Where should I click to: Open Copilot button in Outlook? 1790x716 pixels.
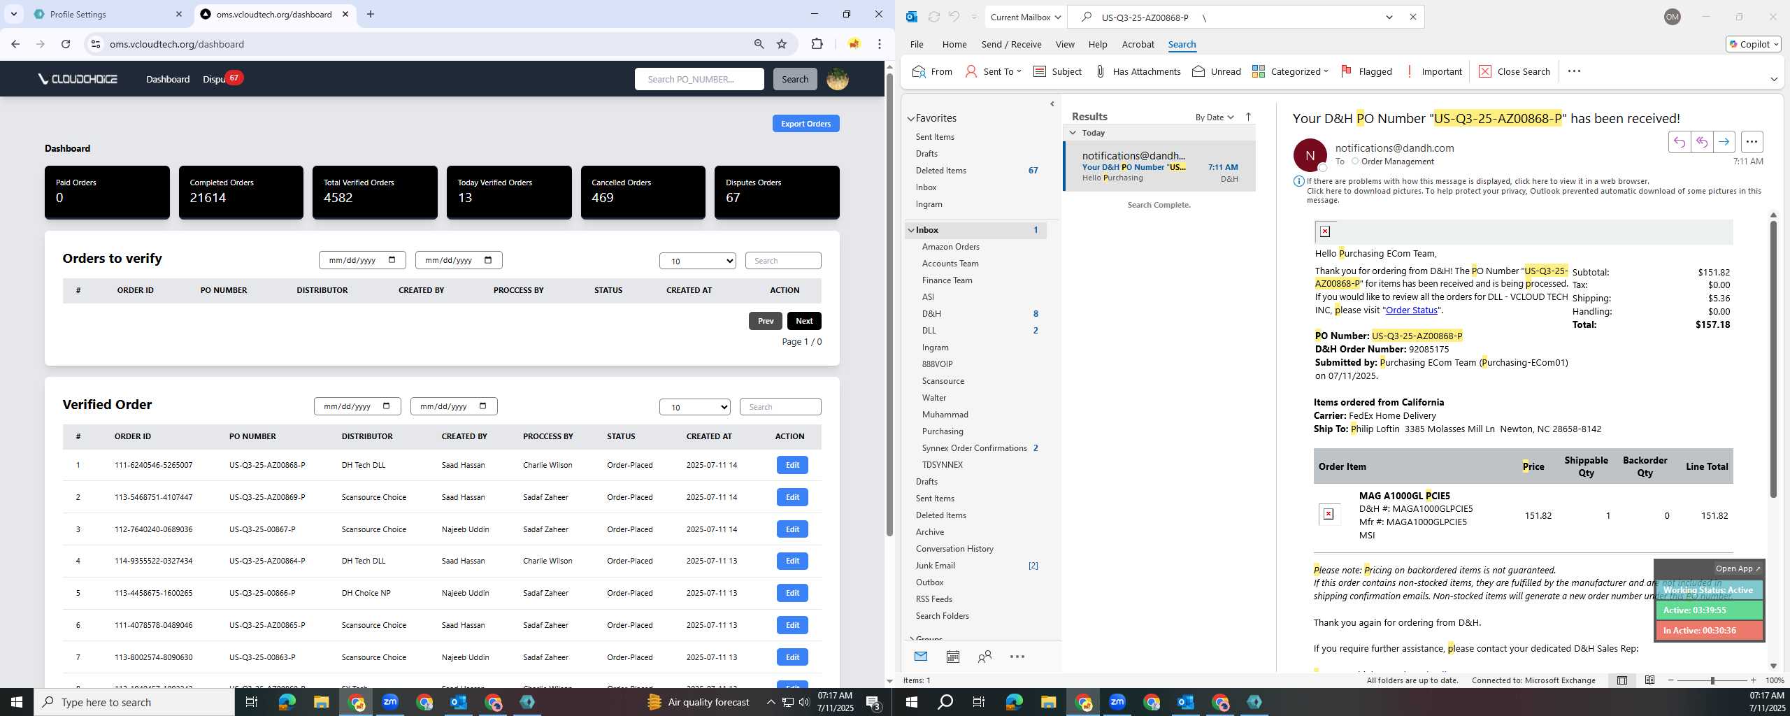[1753, 44]
